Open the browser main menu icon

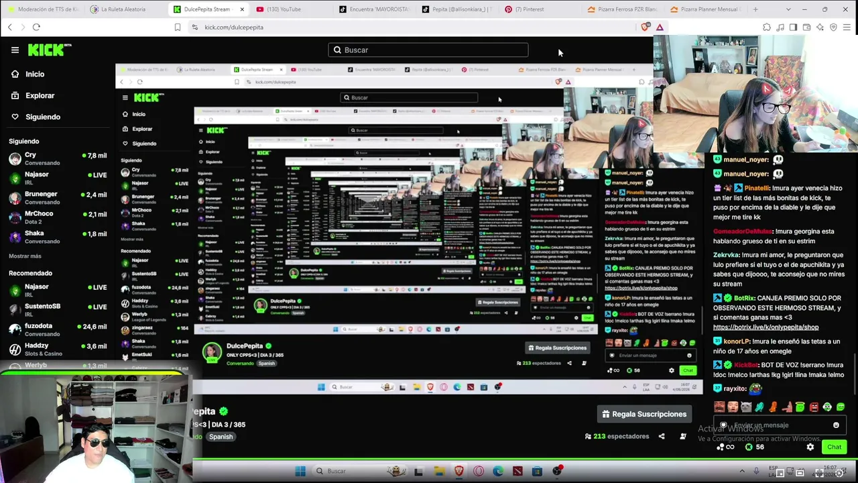click(847, 27)
